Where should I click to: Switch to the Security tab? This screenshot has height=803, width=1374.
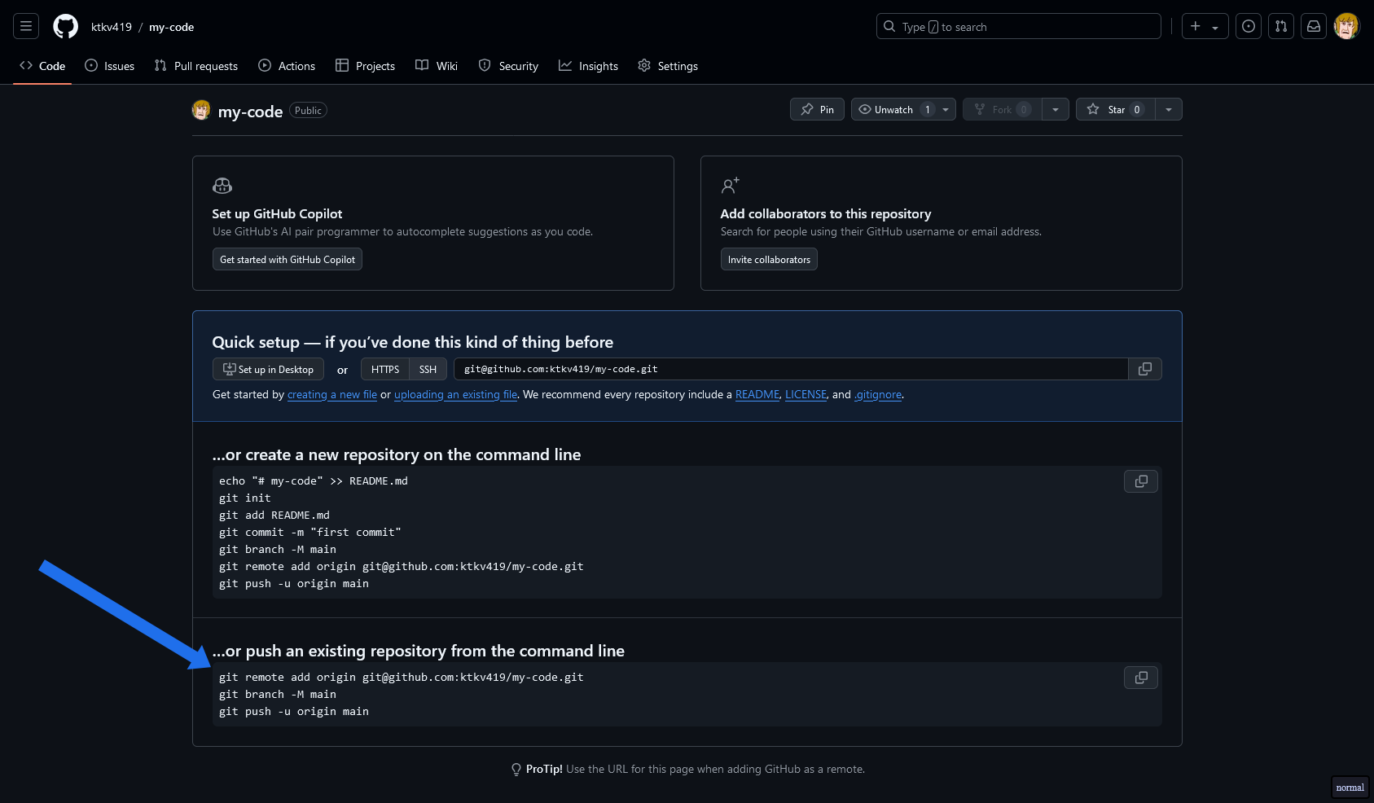[x=508, y=66]
